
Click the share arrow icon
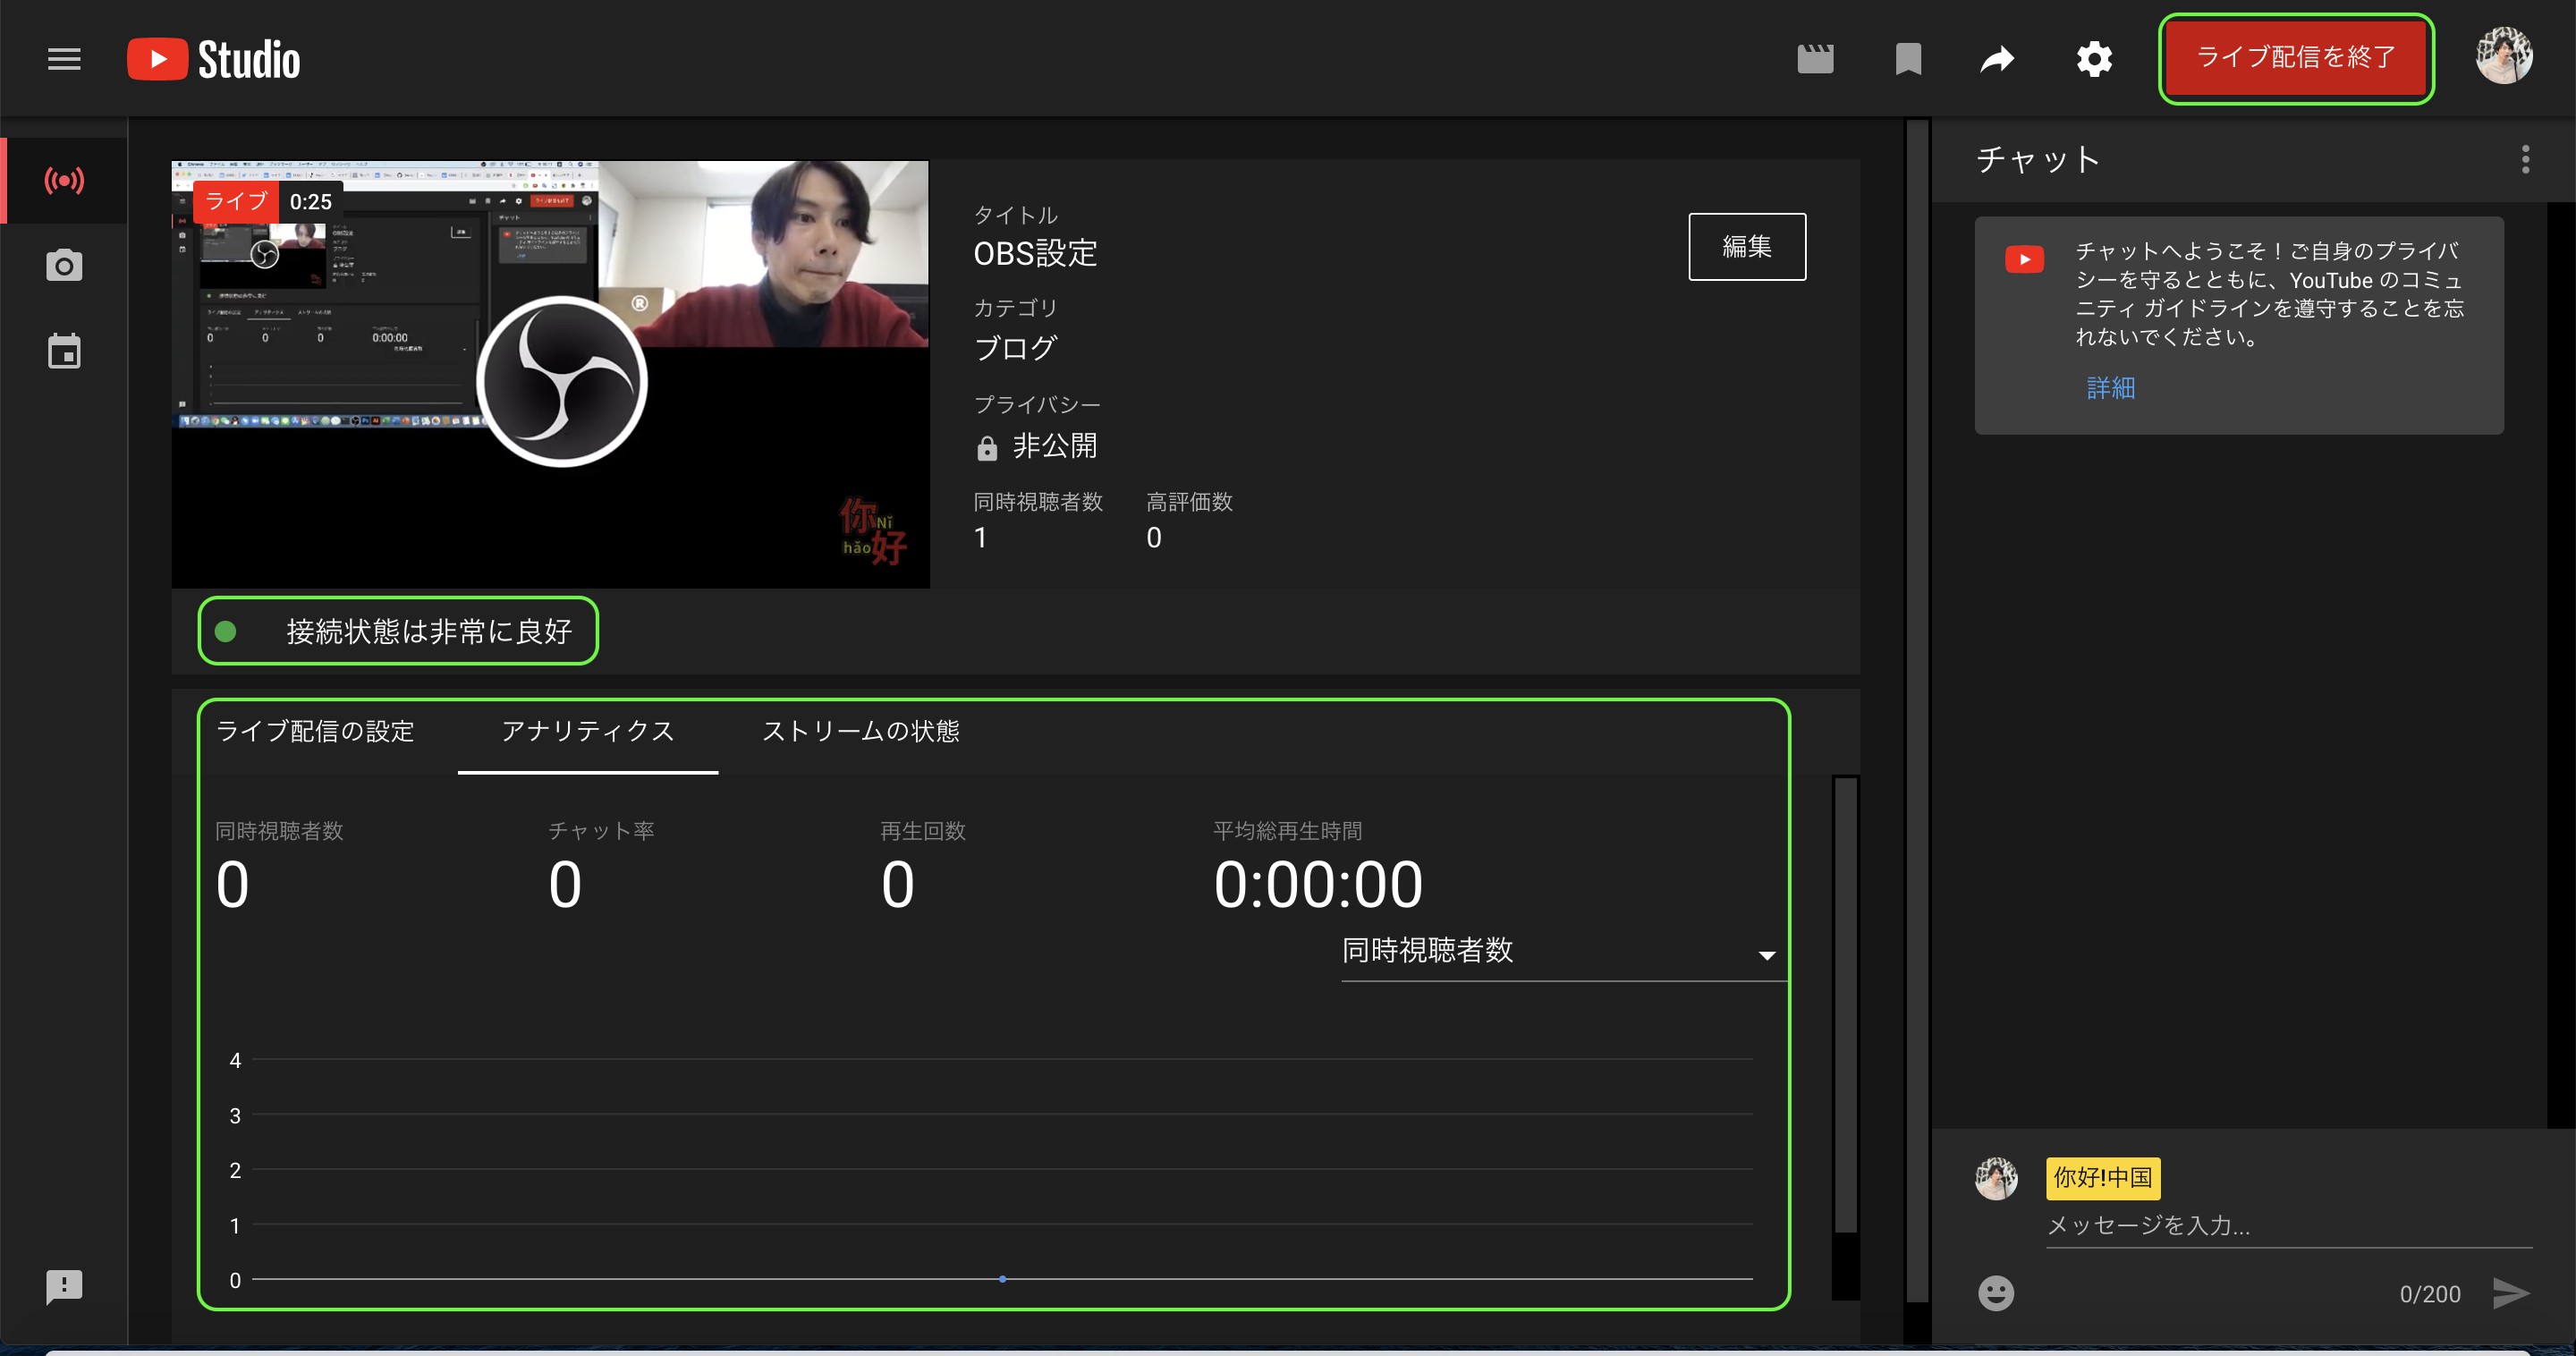(x=1997, y=59)
